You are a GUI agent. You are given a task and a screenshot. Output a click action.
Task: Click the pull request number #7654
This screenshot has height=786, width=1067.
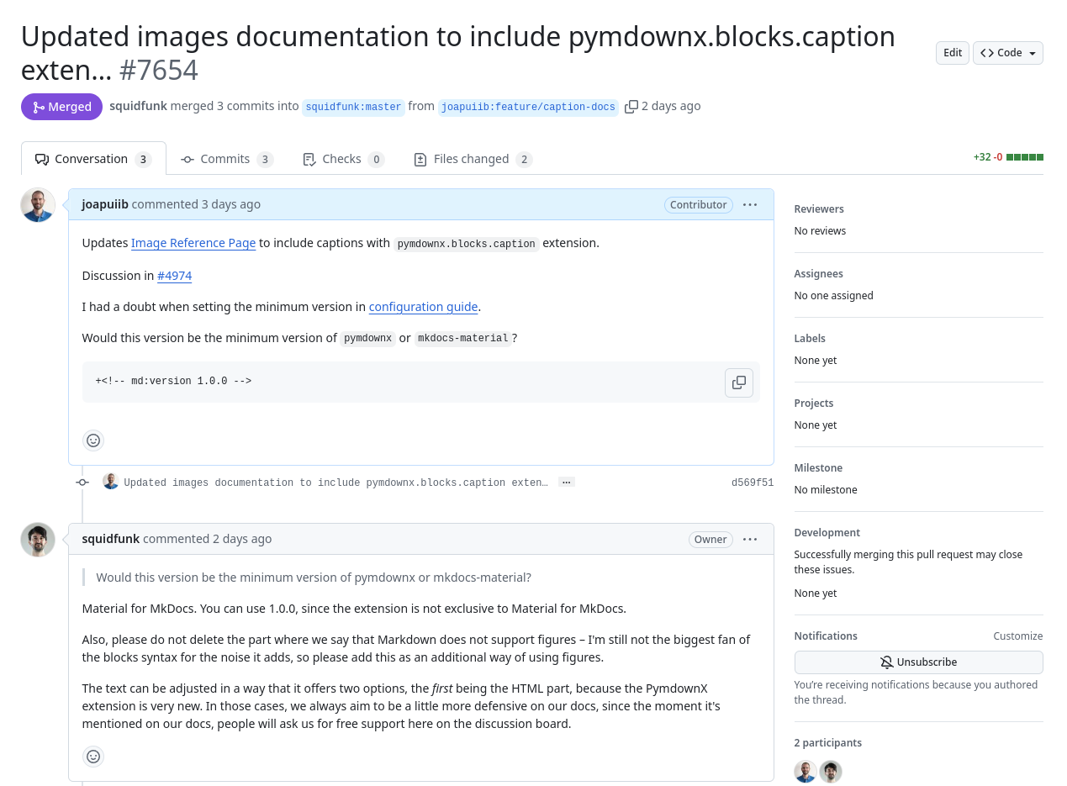(159, 70)
